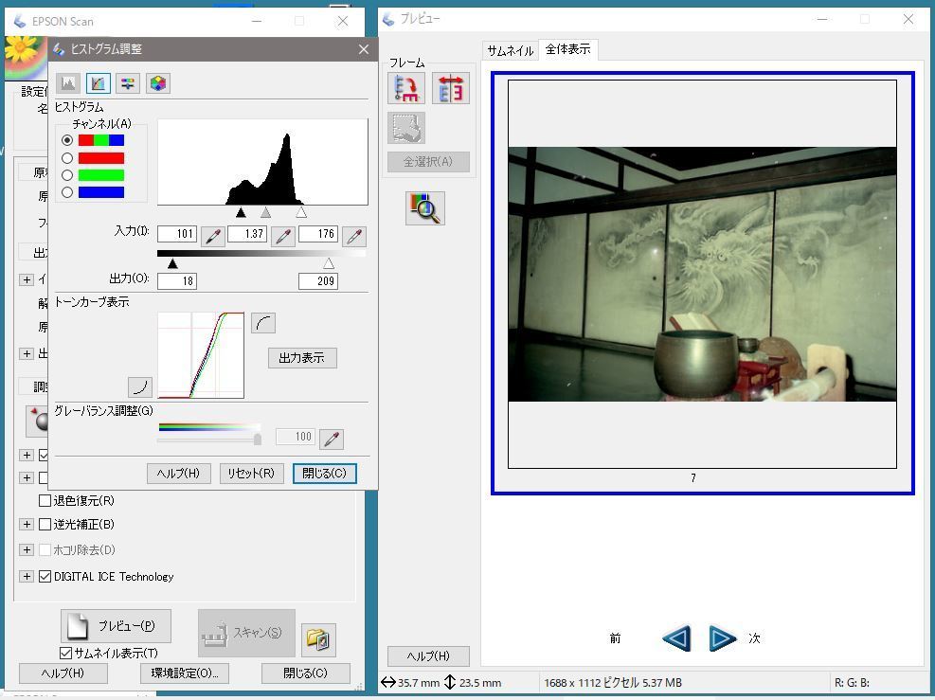Select the histogram adjustment icon
Viewport: 935px width, 700px height.
coord(99,83)
